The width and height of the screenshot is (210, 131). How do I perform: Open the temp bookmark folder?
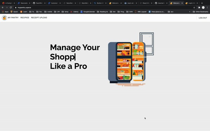[65, 12]
